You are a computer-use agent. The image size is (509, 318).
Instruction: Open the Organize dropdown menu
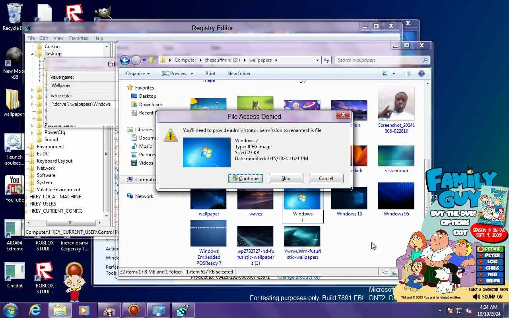click(138, 74)
